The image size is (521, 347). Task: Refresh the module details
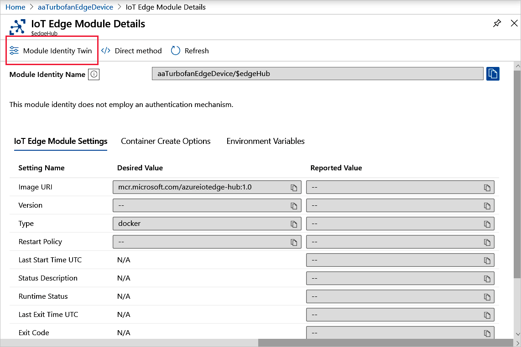coord(189,51)
